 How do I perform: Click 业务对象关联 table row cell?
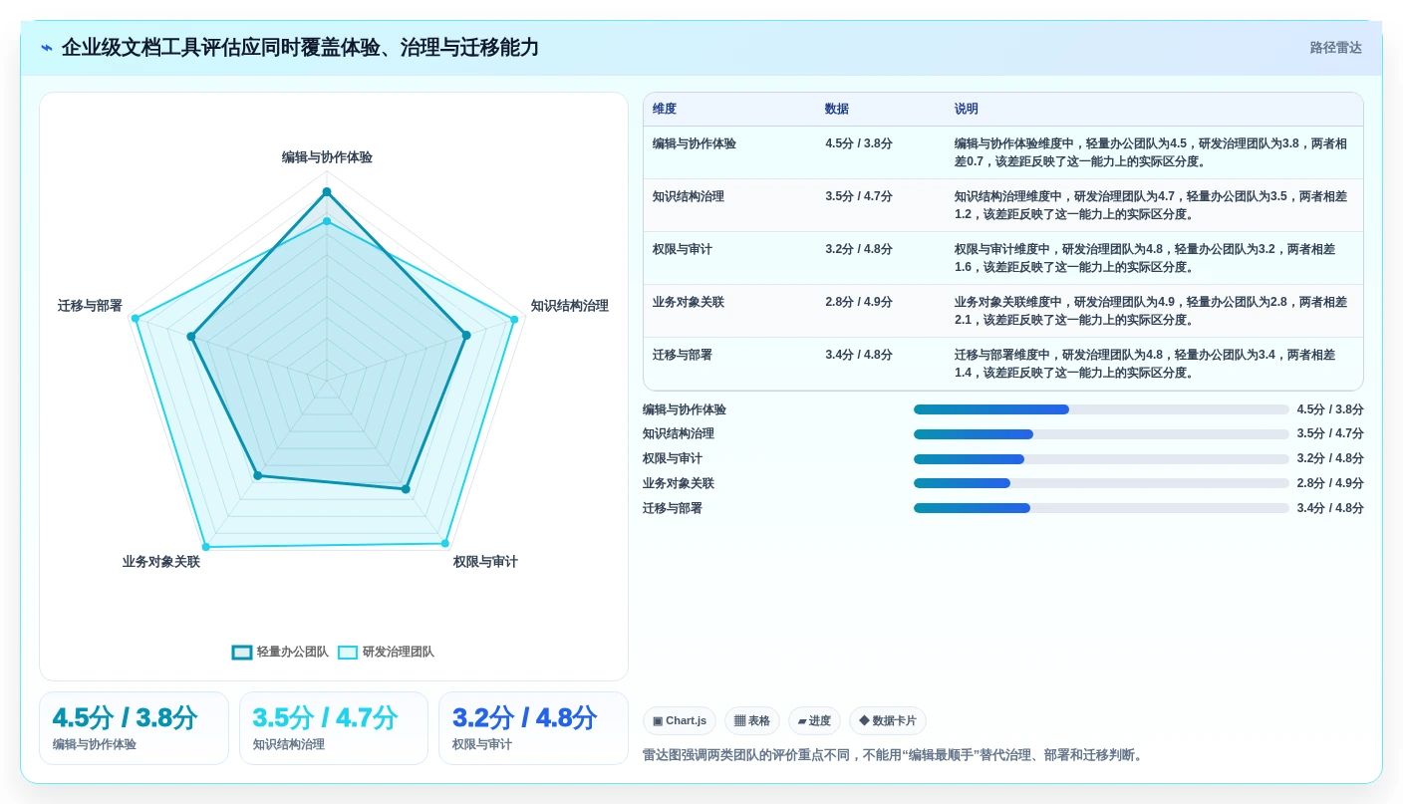pos(689,302)
